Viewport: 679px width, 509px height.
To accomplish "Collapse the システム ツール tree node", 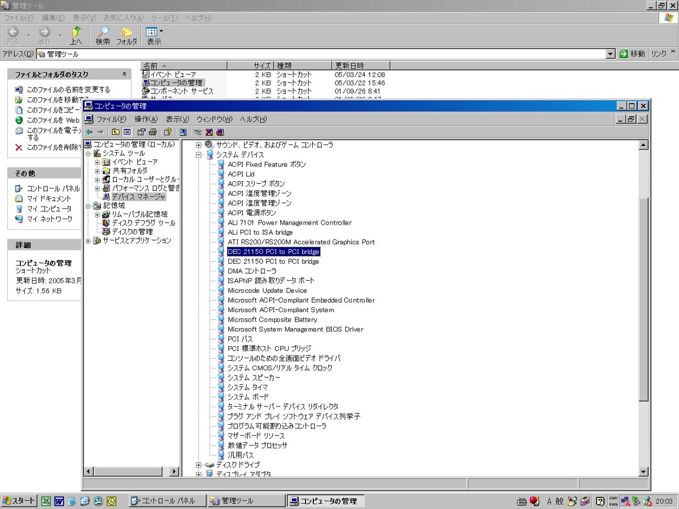I will click(x=89, y=153).
